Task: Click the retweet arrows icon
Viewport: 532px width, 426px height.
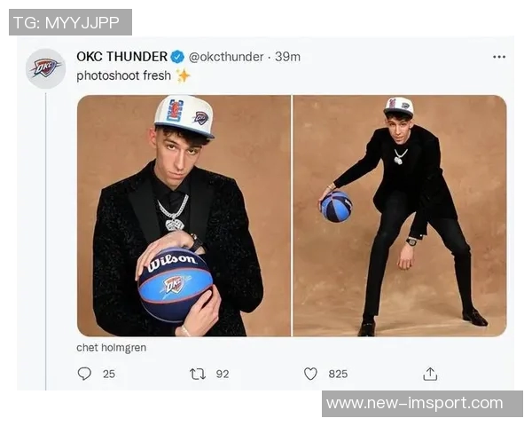Action: pos(197,374)
